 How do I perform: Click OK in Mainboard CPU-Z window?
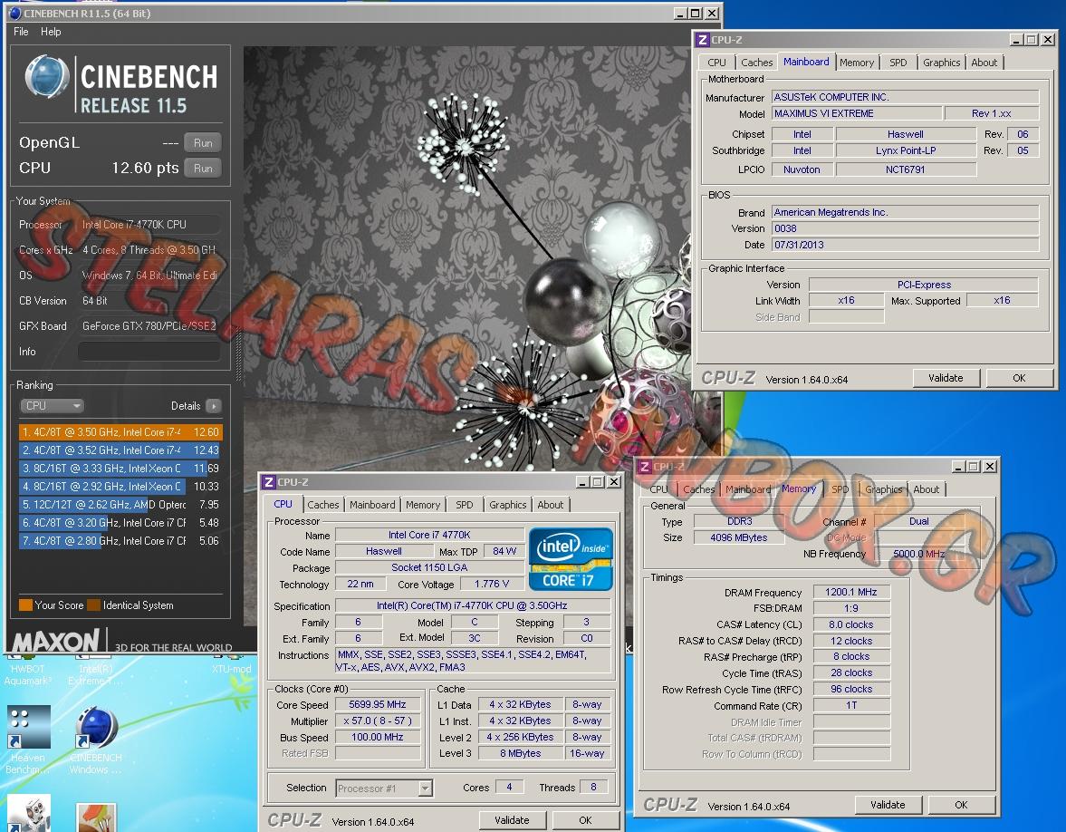click(1018, 378)
